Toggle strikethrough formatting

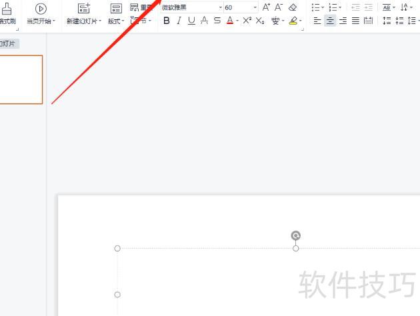coord(217,21)
